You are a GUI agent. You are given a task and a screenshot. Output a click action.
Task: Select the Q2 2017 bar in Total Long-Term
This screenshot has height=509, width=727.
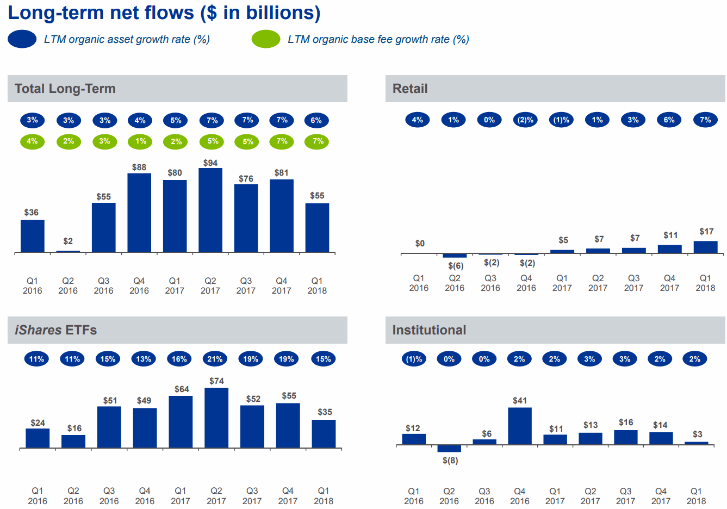(x=210, y=210)
